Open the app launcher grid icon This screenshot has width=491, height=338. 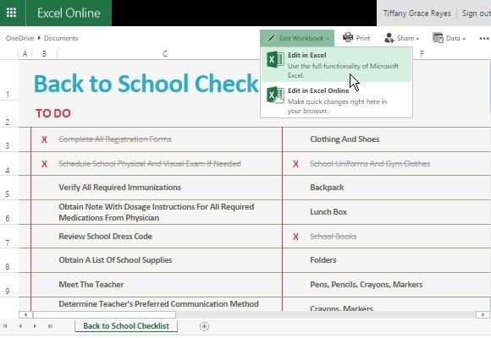pos(12,13)
